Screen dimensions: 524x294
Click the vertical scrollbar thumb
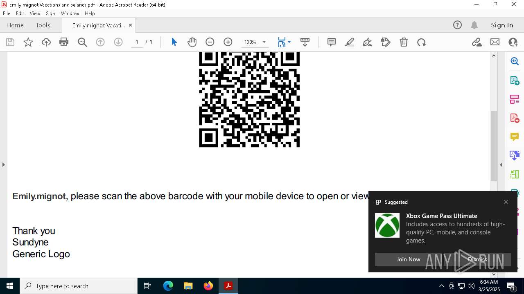coord(494,146)
